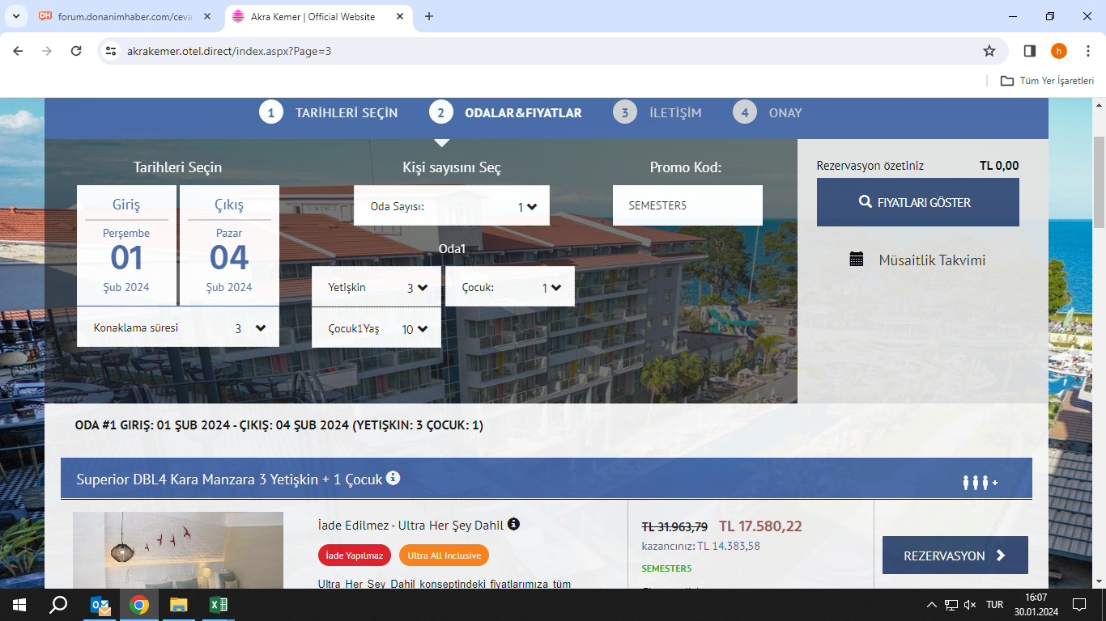Viewport: 1106px width, 621px height.
Task: Bookmark this page with the star icon
Action: tap(989, 51)
